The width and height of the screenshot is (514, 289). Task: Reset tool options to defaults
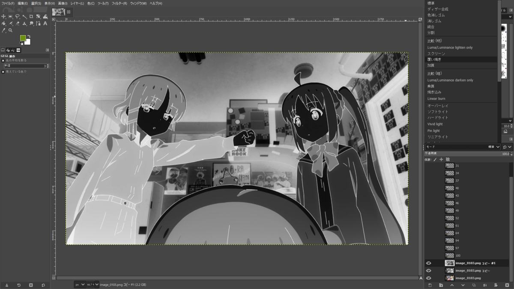click(43, 285)
